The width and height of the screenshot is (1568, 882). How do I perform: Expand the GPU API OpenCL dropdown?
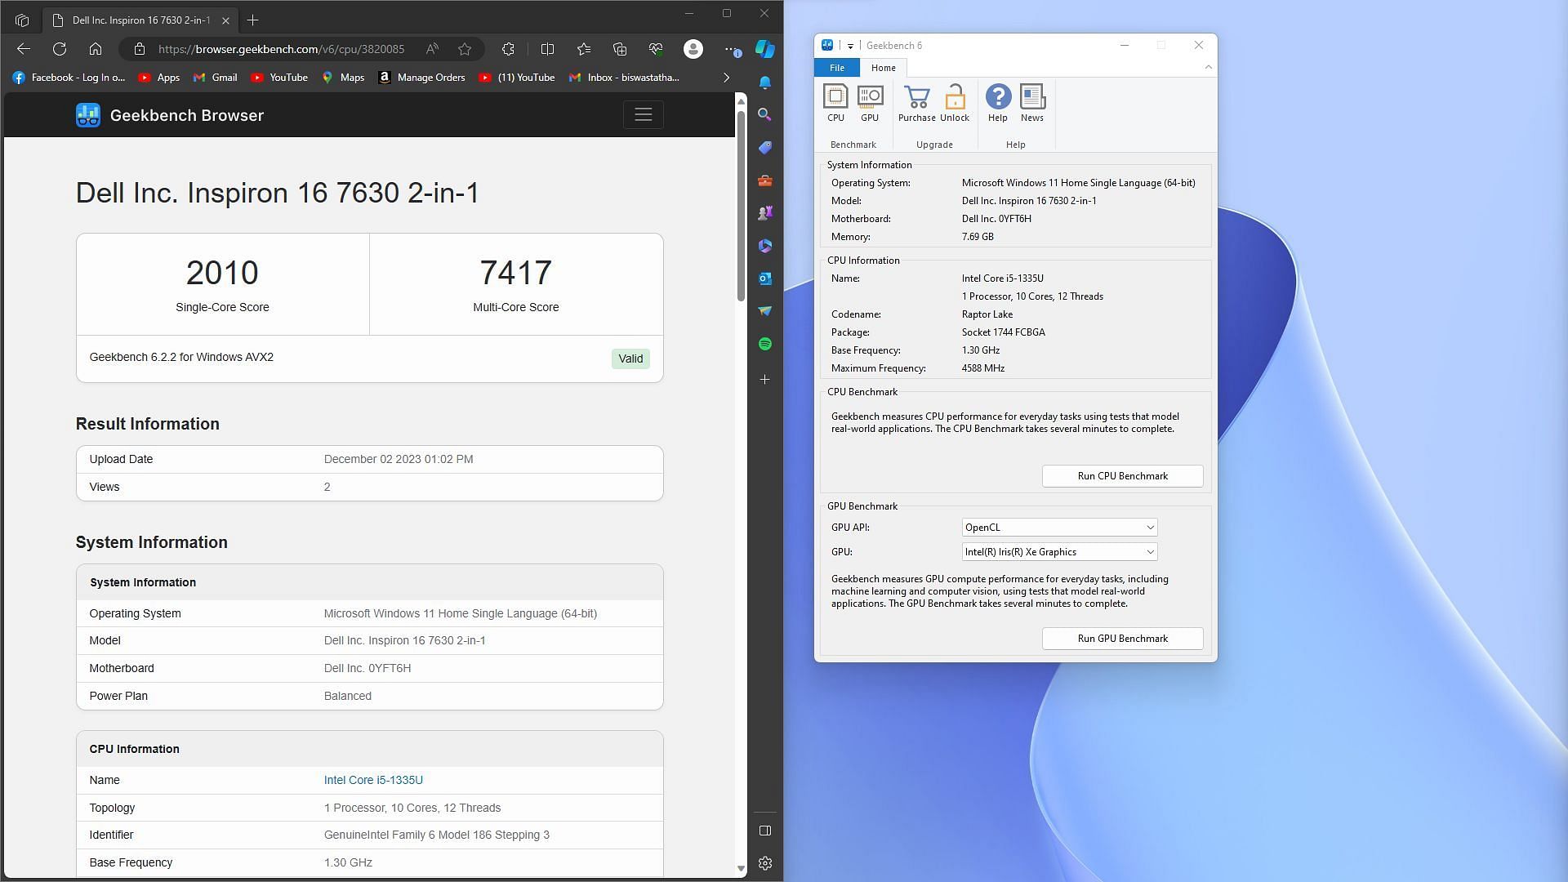(x=1059, y=528)
